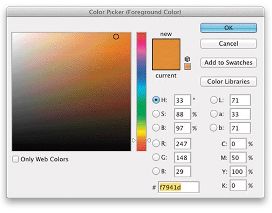This screenshot has height=213, width=272.
Task: Click the left hue slider arrow
Action: pos(133,140)
